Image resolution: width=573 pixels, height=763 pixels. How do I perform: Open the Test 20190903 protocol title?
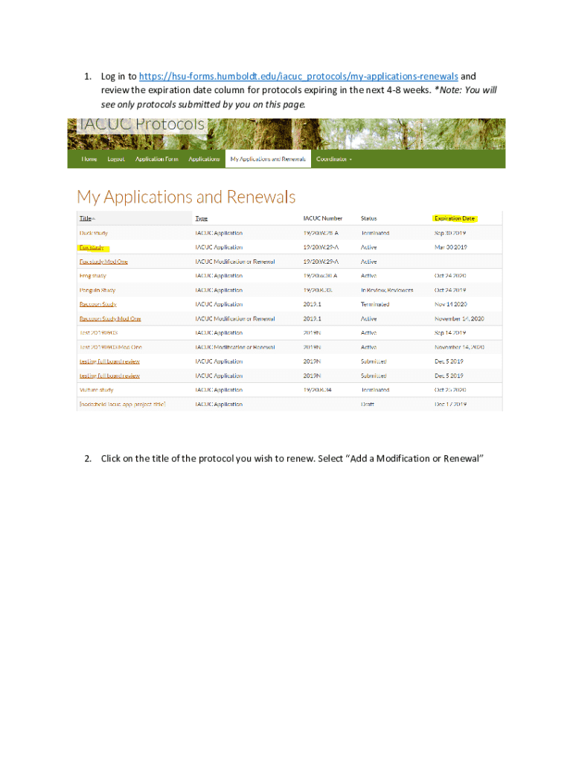tap(99, 333)
